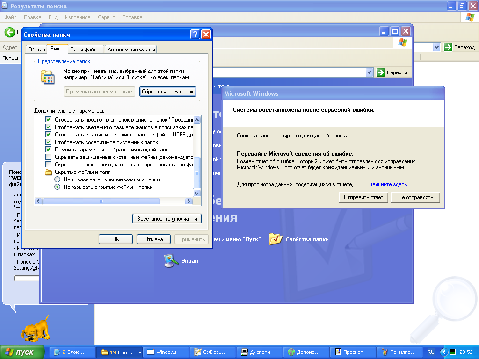479x359 pixels.
Task: Click the green Back arrow in toolbar
Action: coord(9,32)
